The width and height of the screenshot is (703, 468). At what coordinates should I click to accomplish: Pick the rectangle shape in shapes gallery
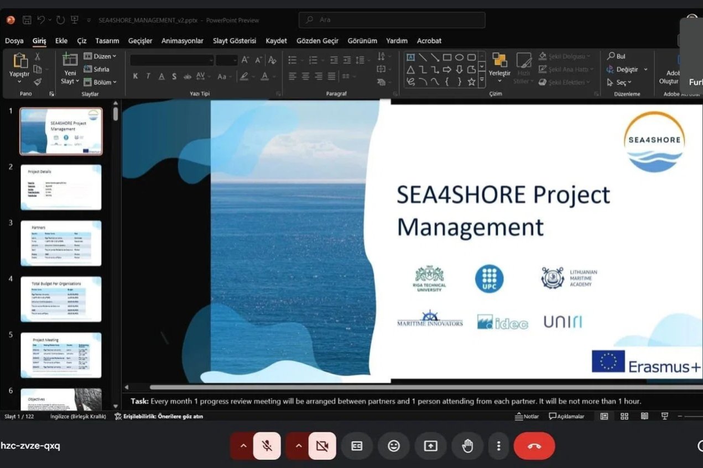coord(447,57)
